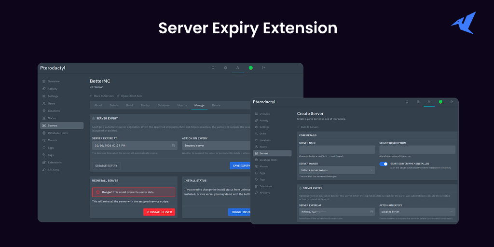Image resolution: width=494 pixels, height=247 pixels.
Task: Click user admin icon in Create Server window header
Action: coord(429,102)
